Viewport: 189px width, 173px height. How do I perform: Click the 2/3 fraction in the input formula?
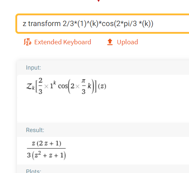coord(41,86)
